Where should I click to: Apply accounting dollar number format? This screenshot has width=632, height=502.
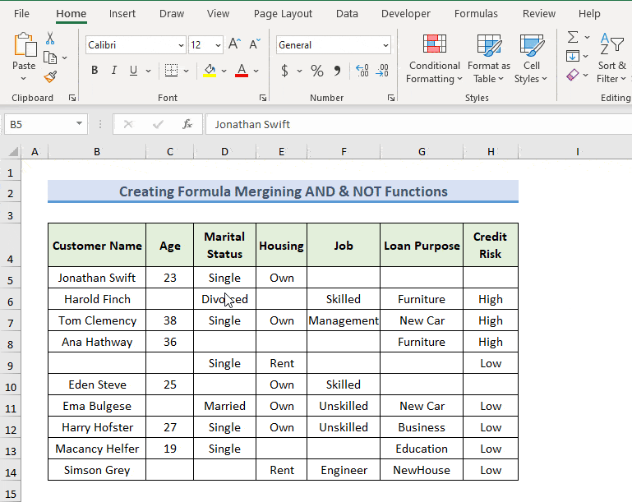284,71
